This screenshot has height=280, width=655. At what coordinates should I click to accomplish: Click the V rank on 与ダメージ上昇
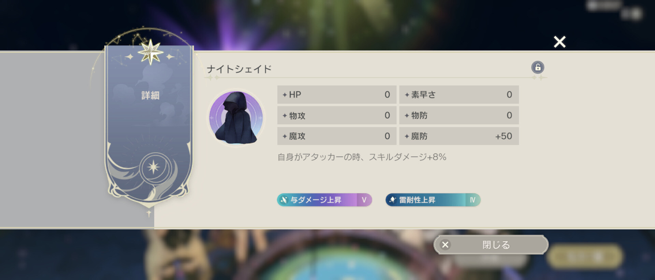pyautogui.click(x=364, y=200)
